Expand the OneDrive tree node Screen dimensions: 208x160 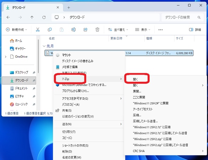click(6, 57)
